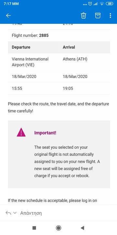Open the three-dot overflow menu
The image size is (117, 235).
(110, 16)
